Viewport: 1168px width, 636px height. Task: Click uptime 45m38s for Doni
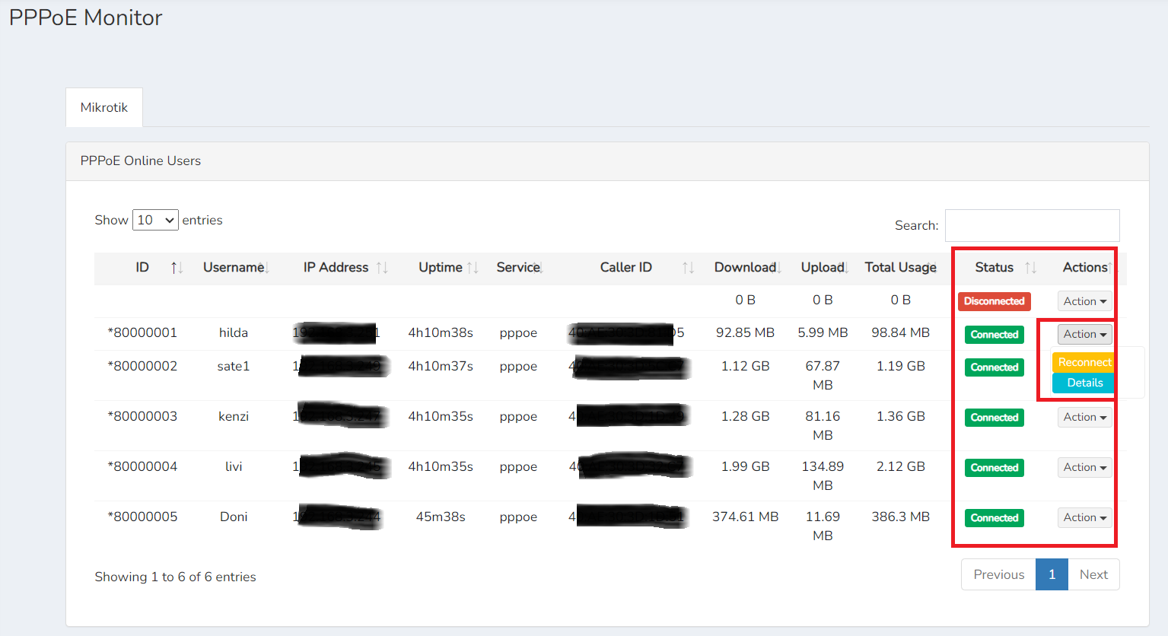[441, 517]
